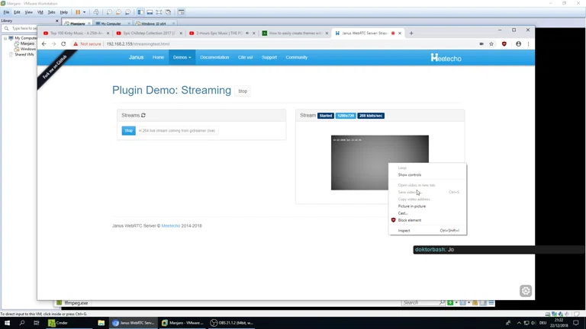Viewport: 586px width, 329px height.
Task: Click the refresh icon beside Streams
Action: [143, 115]
